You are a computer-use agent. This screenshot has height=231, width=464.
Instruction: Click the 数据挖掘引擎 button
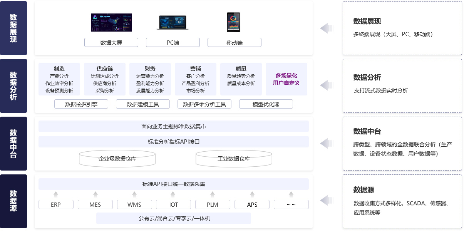[81, 104]
